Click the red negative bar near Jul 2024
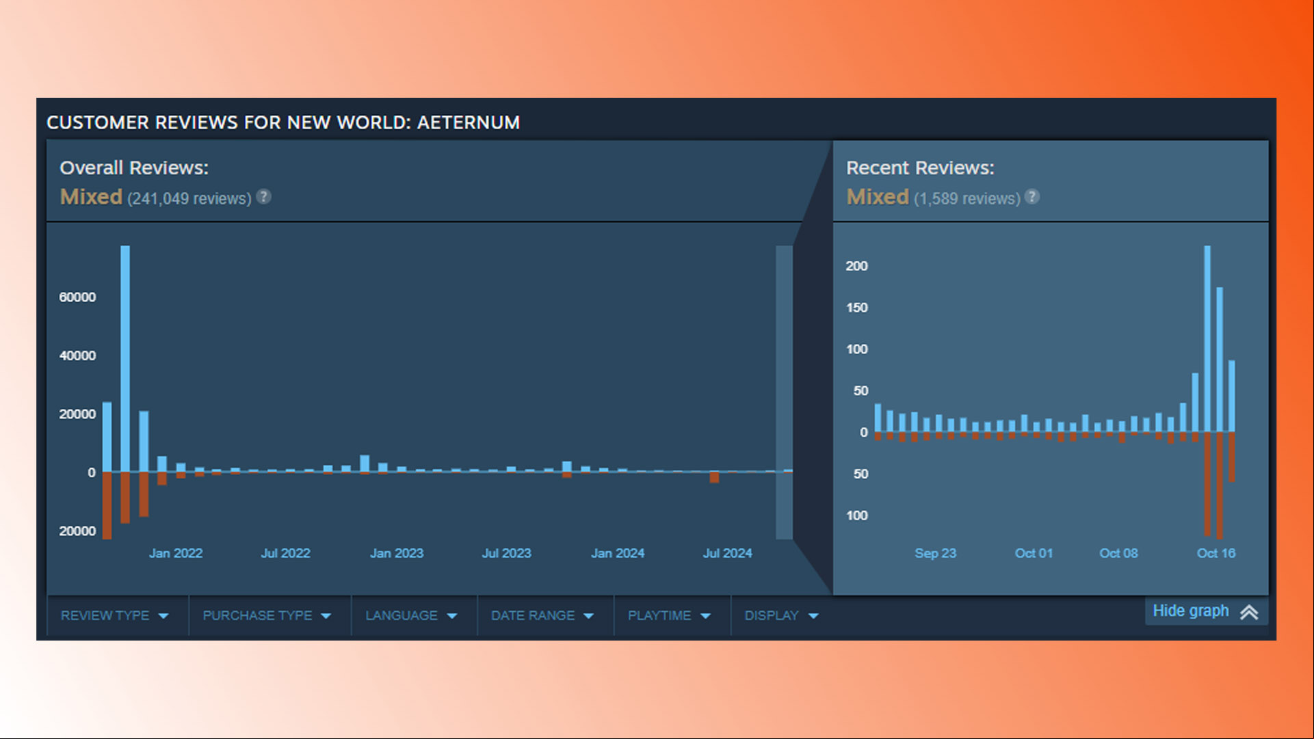Viewport: 1314px width, 739px height. point(714,477)
